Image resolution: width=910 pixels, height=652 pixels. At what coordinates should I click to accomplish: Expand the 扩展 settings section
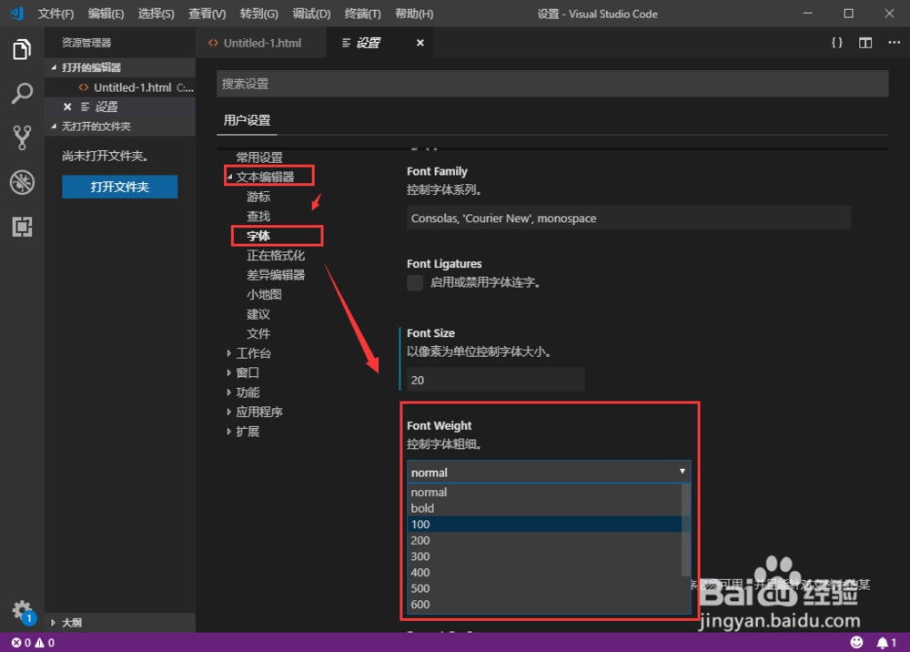click(229, 432)
